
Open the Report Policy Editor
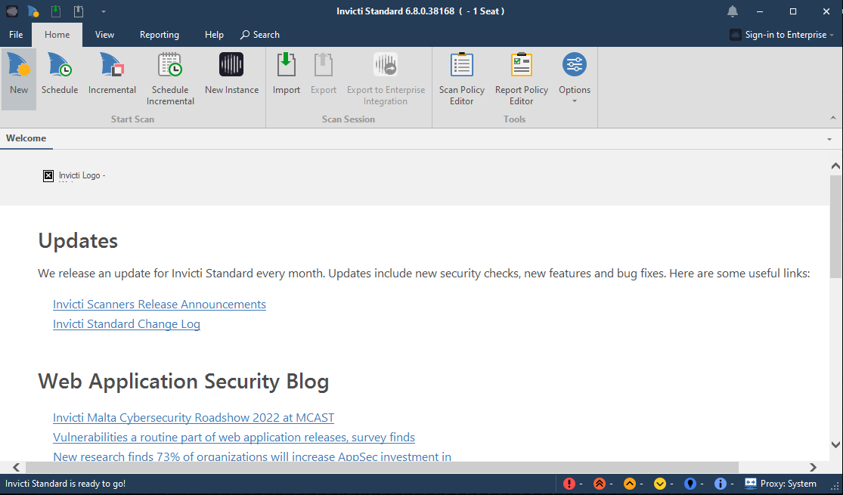pos(521,79)
